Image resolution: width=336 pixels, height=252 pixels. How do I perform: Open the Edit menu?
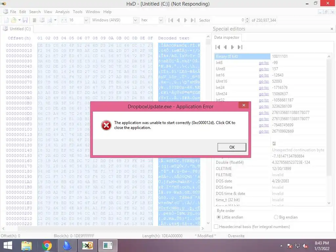[x=23, y=12]
